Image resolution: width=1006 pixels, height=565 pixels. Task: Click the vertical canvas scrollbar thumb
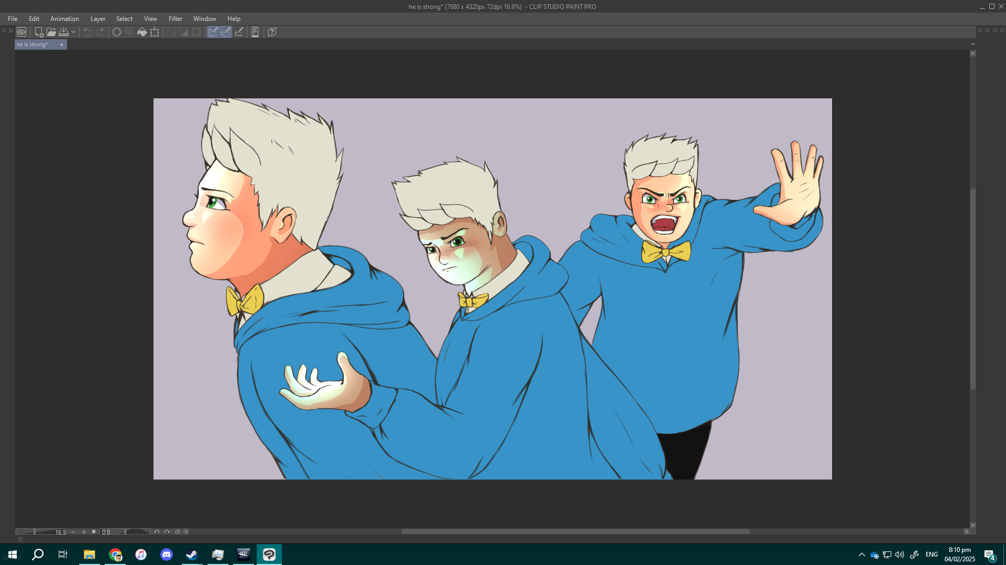(973, 289)
